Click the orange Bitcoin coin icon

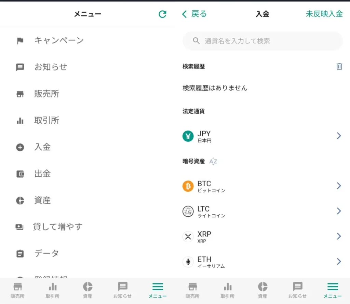188,186
